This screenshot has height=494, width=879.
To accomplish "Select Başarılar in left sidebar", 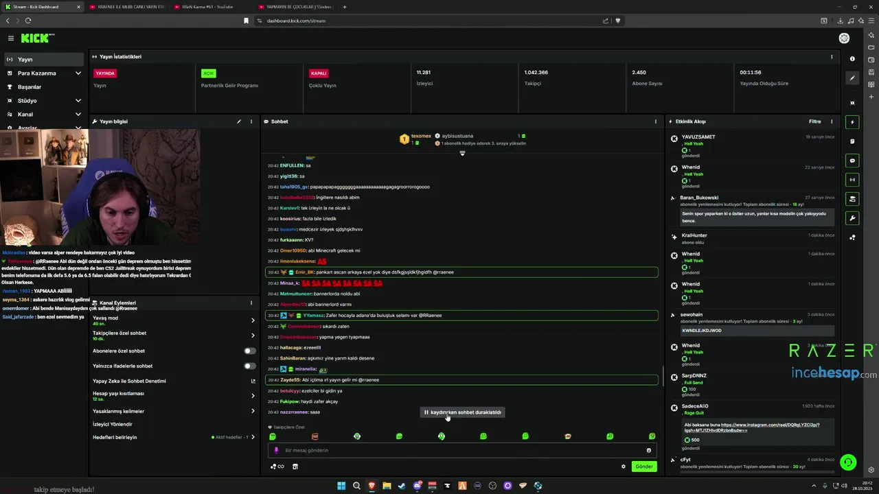I will point(45,86).
